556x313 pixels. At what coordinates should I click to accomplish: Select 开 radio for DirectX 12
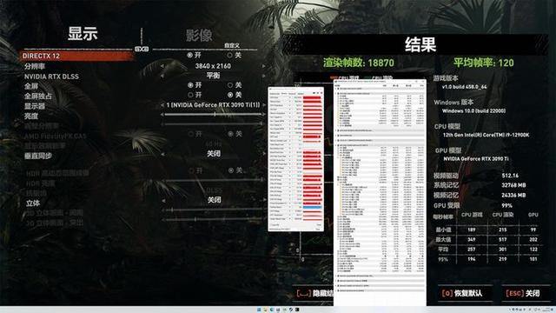point(190,55)
